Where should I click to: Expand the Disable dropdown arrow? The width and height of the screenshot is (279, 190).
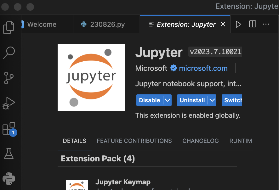tap(168, 100)
